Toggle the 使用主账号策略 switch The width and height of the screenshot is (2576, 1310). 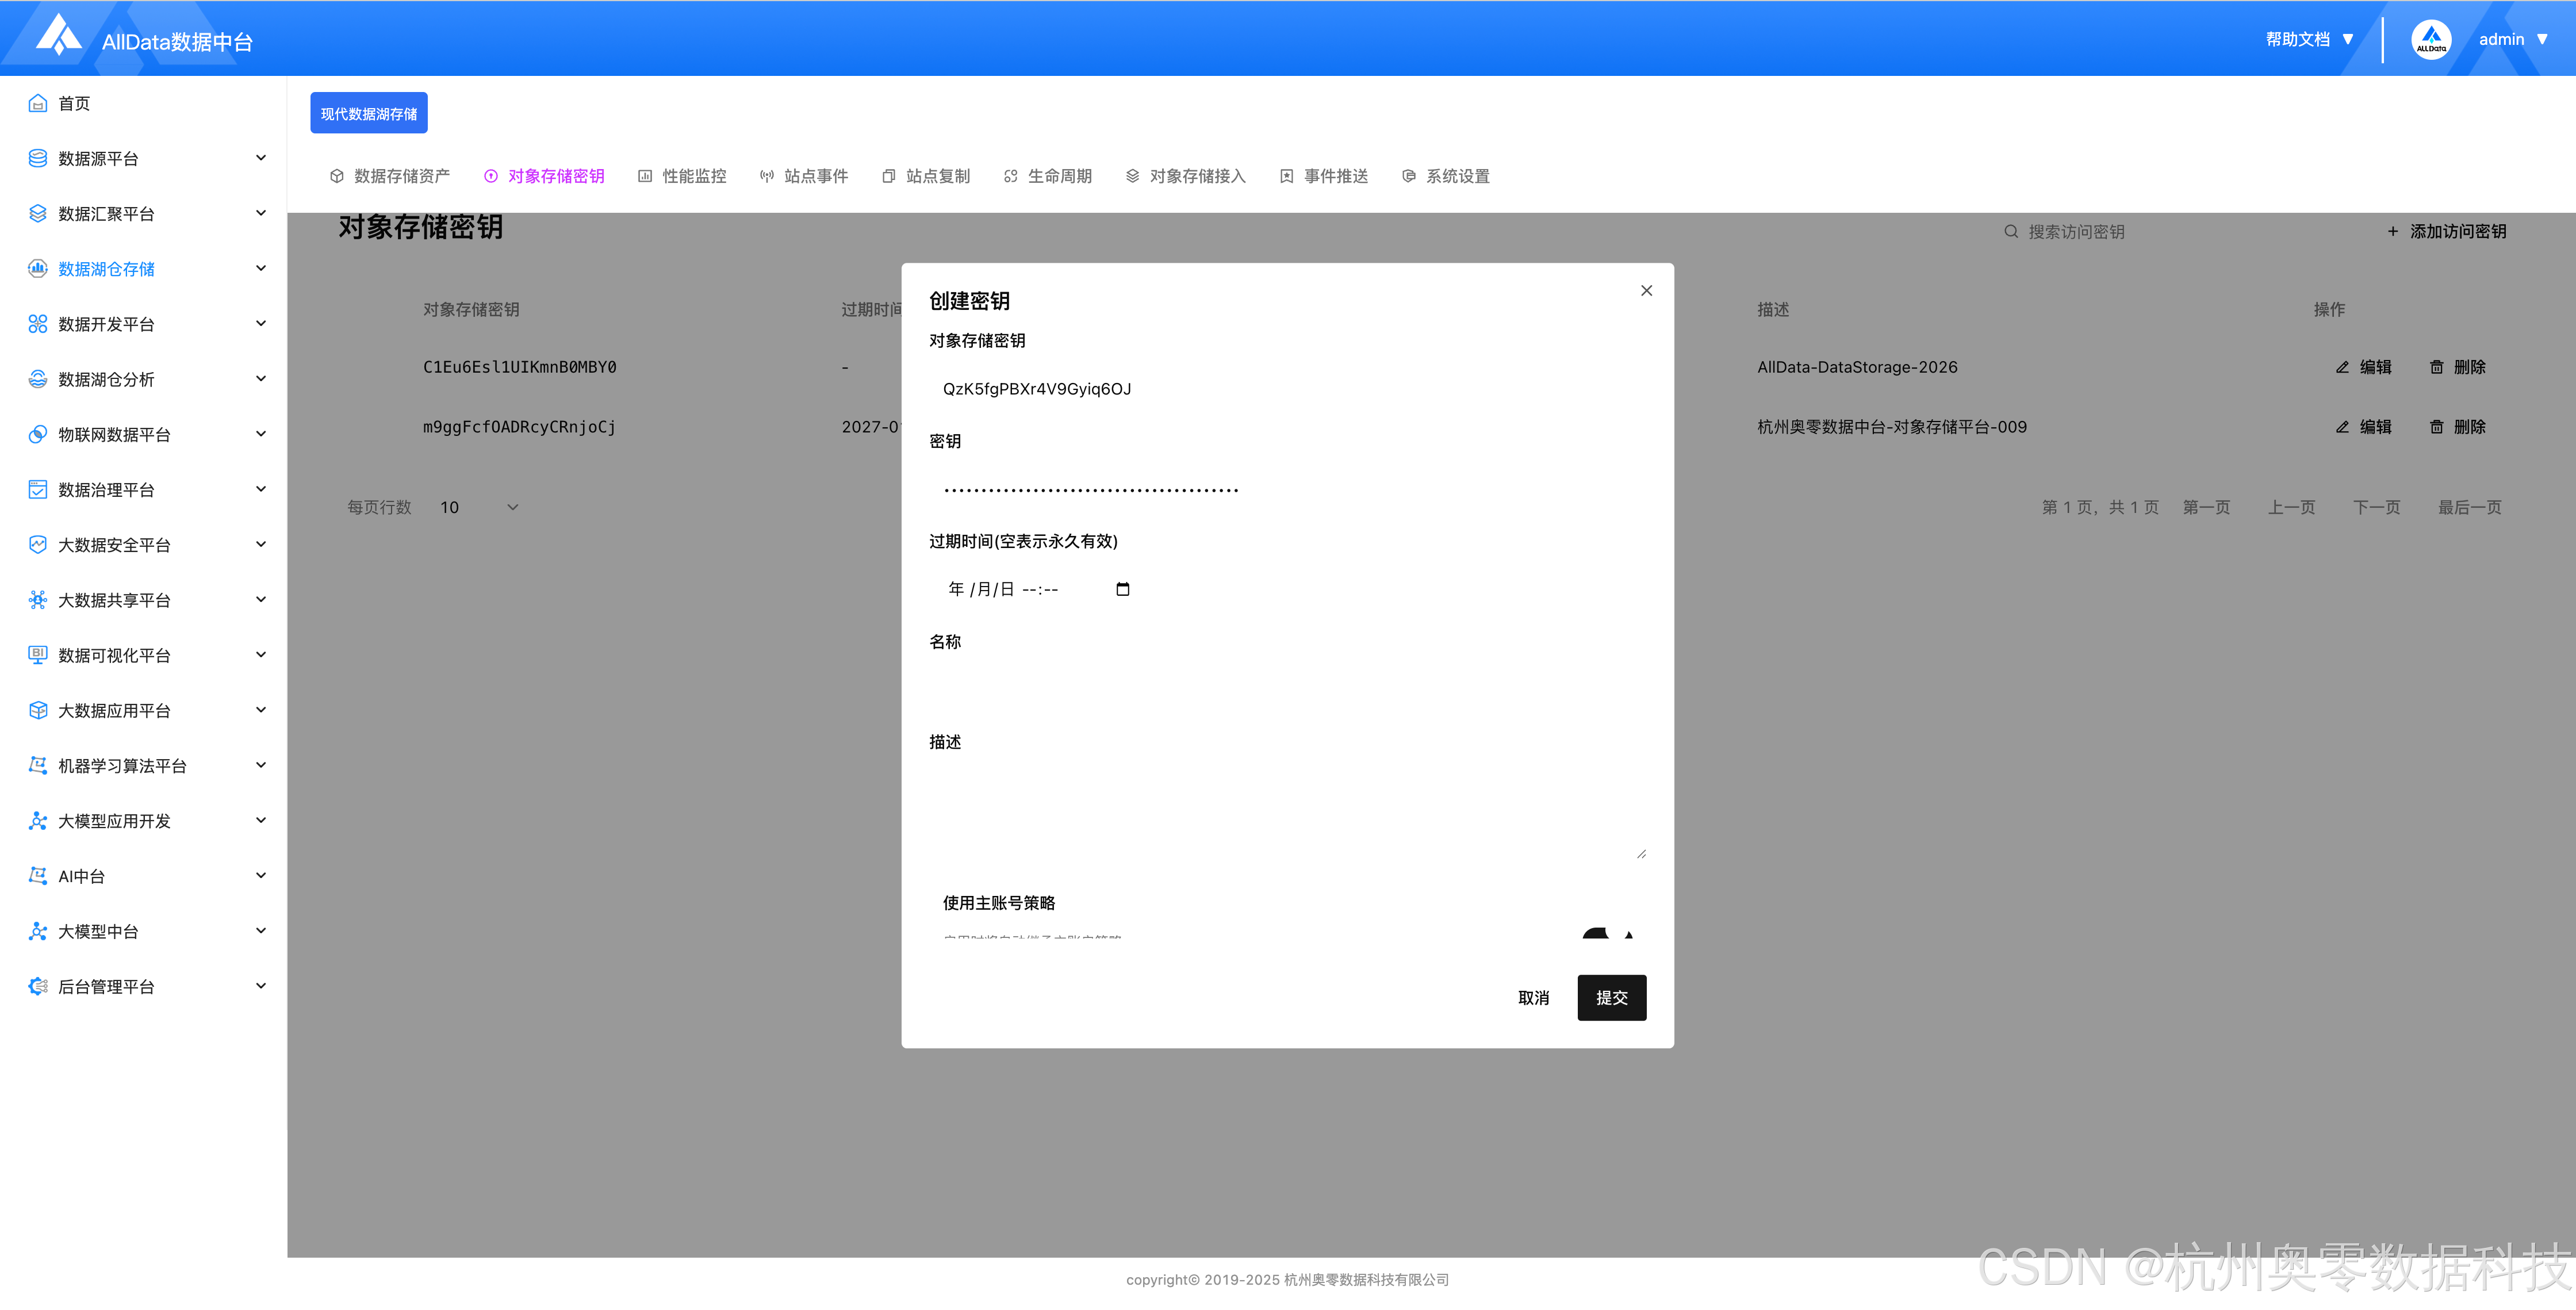(x=1606, y=934)
